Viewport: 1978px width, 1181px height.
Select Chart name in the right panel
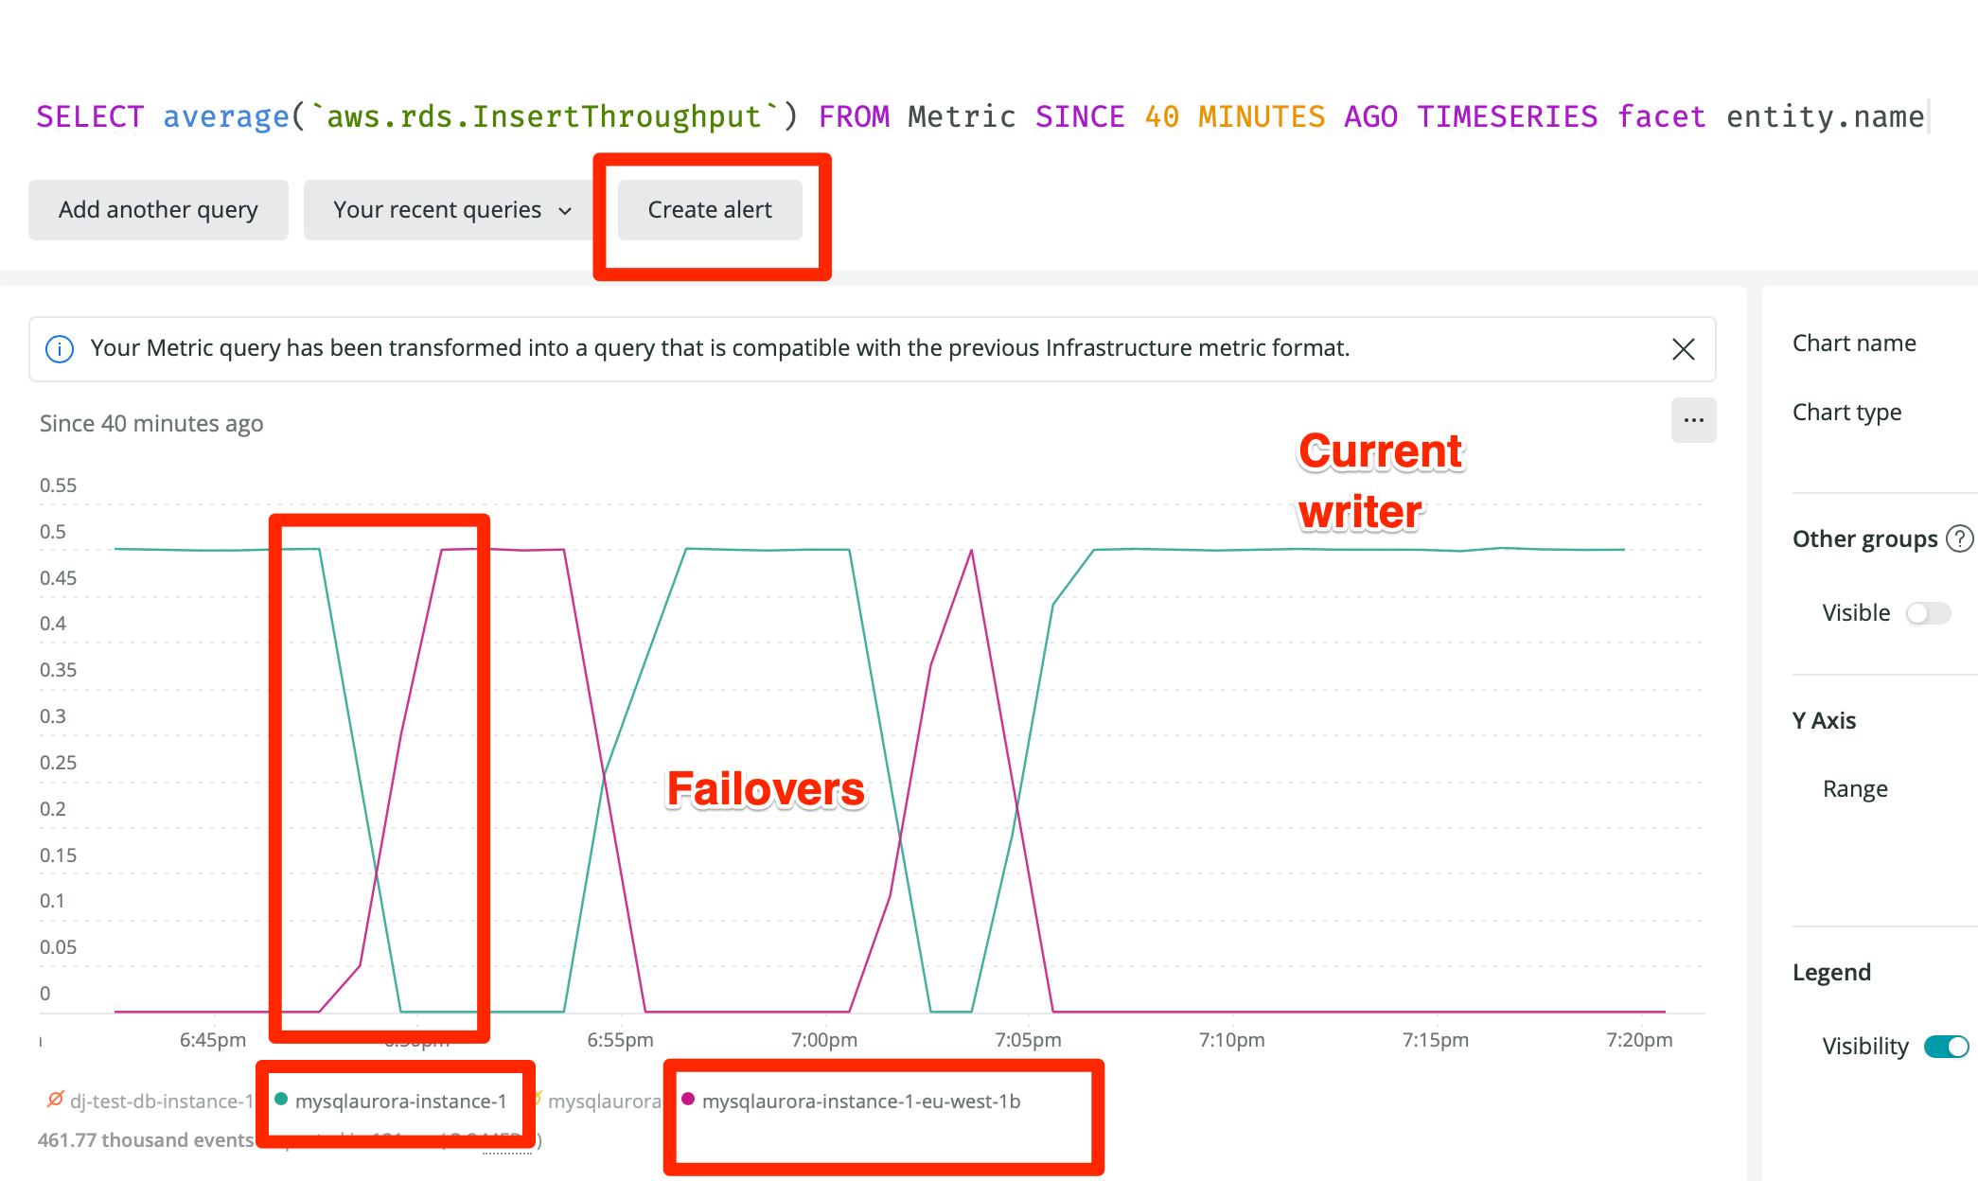pyautogui.click(x=1854, y=343)
